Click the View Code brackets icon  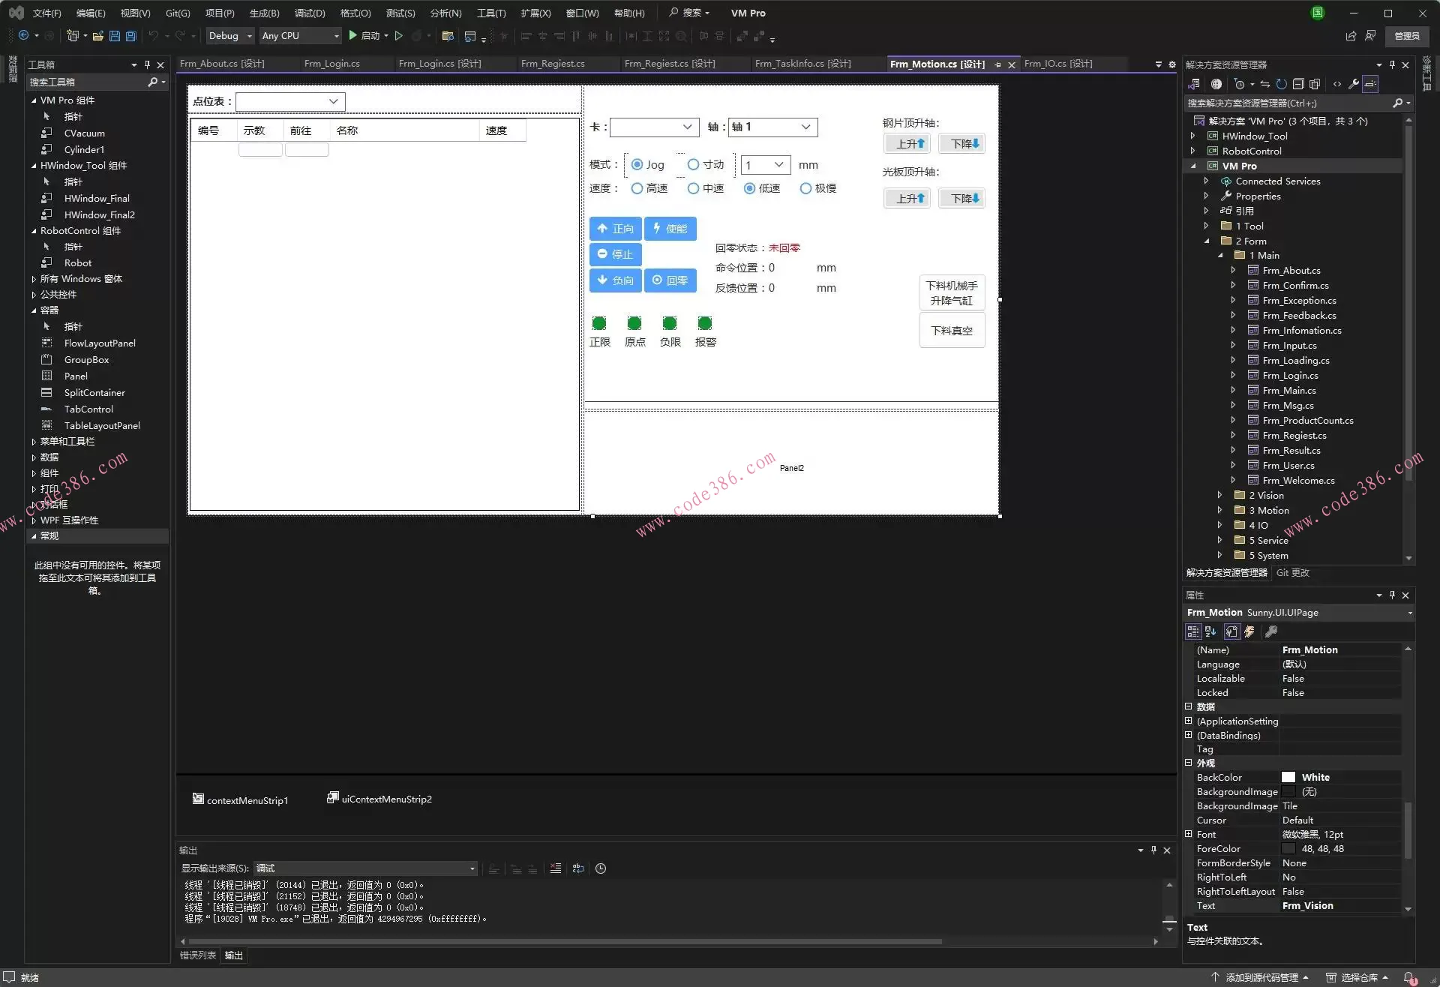1336,84
